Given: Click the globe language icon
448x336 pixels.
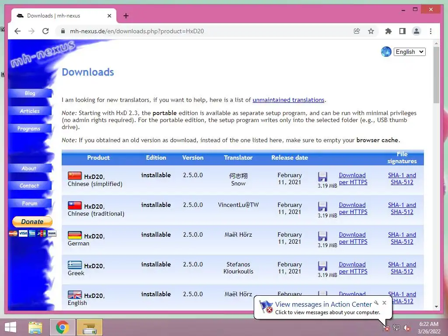Looking at the screenshot, I should click(x=386, y=52).
